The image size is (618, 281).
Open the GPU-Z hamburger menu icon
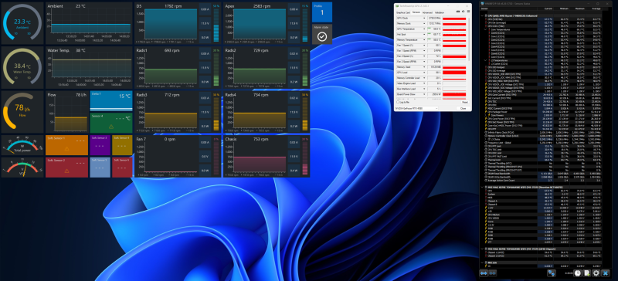(468, 12)
